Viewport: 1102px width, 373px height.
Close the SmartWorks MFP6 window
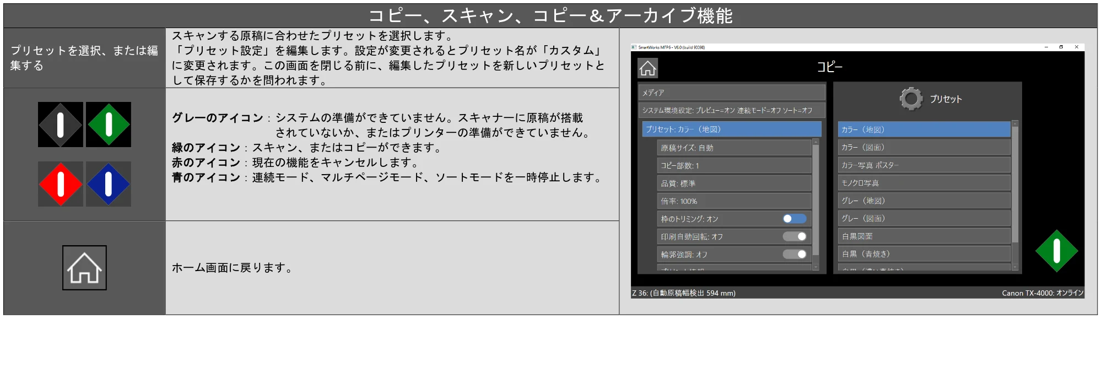pos(1077,47)
